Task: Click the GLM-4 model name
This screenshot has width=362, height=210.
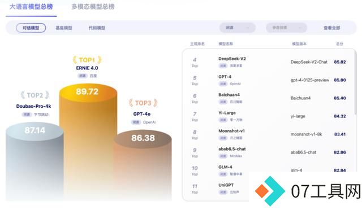Action: pyautogui.click(x=225, y=167)
